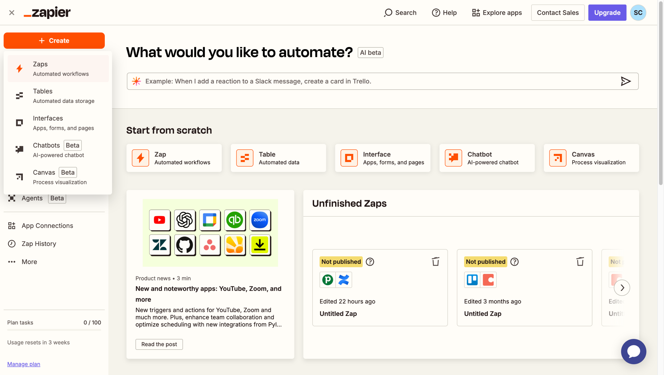Click the purple Upgrade button
The image size is (664, 375).
point(607,12)
